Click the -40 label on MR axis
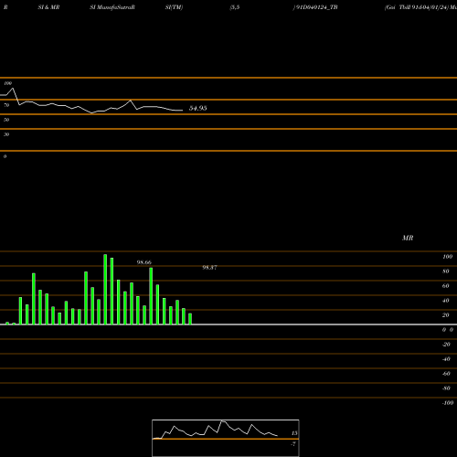Screen dimensions: 457x457 point(446,359)
